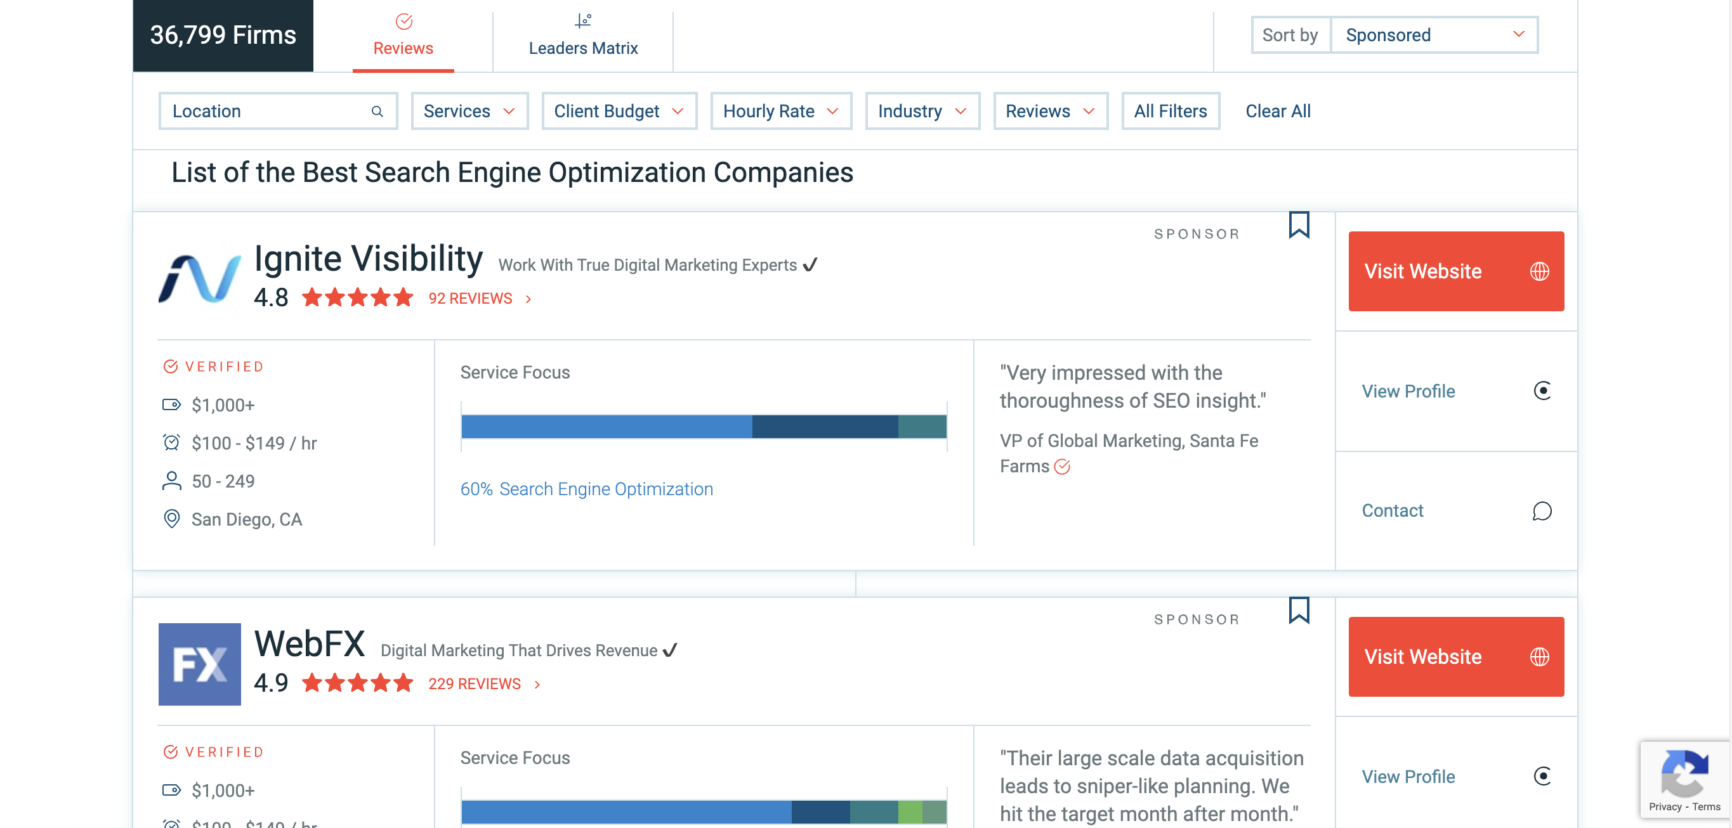Screen dimensions: 1732x828
Task: Switch to Leaders Matrix tab
Action: (583, 36)
